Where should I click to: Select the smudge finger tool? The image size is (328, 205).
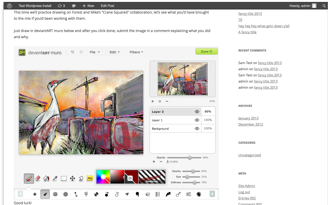coord(81,178)
